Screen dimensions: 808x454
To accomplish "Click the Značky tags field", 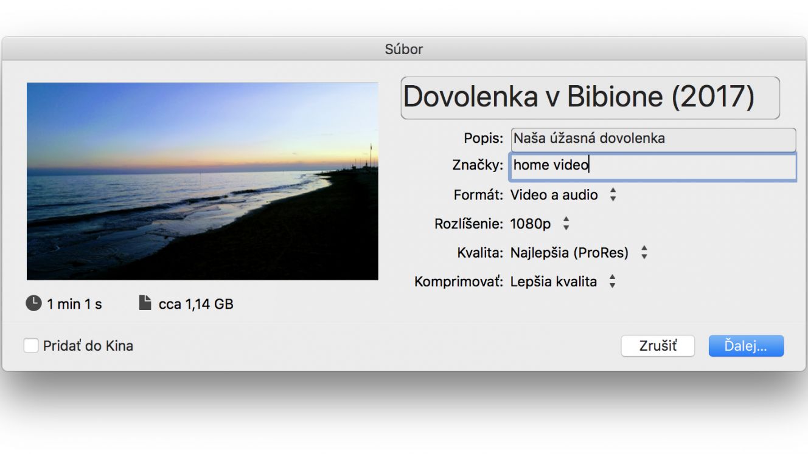I will pos(653,167).
